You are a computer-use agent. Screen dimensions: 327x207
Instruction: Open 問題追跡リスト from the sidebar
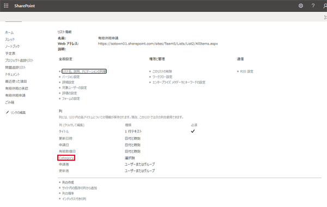15,68
